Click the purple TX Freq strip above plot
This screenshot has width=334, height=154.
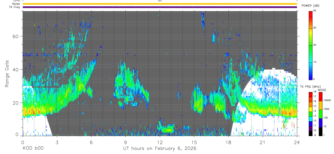[160, 7]
